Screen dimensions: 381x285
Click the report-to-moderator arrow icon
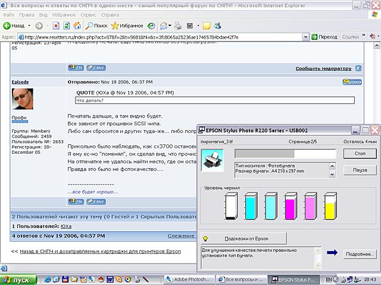click(x=358, y=68)
